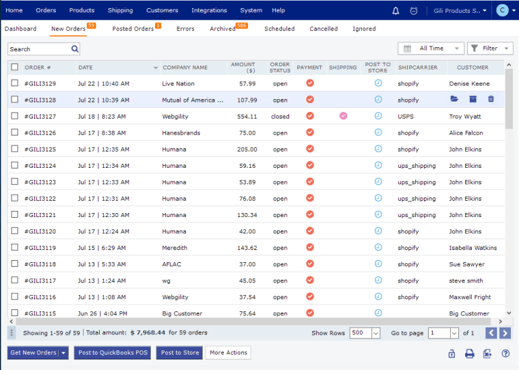
Task: Click post-to-store clock icon for #GILI3129
Action: (378, 83)
